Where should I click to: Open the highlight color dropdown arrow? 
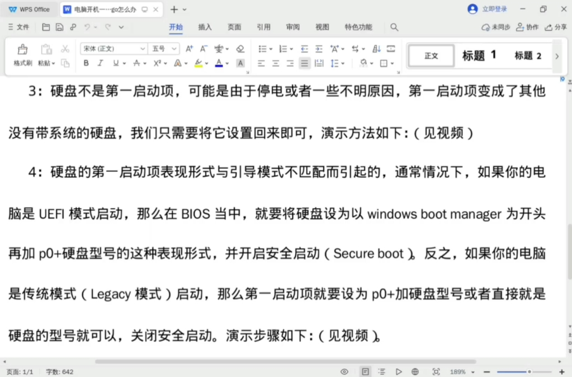coord(206,64)
